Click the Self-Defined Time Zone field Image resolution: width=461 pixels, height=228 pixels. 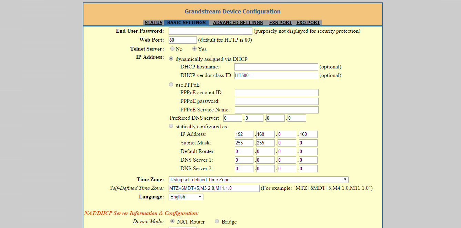214,188
